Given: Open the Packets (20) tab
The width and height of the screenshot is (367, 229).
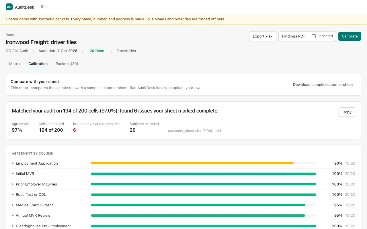Looking at the screenshot, I should tap(67, 64).
